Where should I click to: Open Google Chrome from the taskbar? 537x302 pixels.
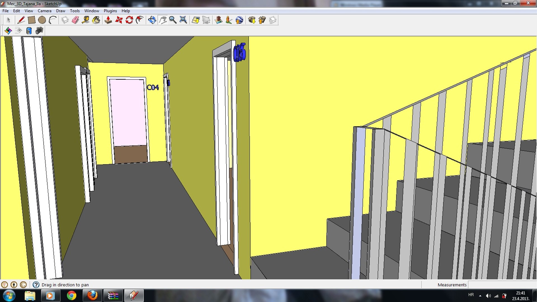72,296
